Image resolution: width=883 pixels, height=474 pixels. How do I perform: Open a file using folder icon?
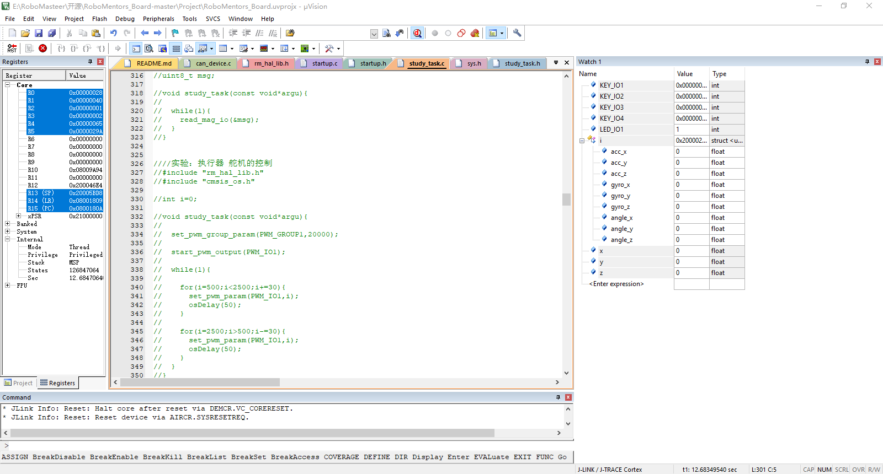(x=25, y=33)
